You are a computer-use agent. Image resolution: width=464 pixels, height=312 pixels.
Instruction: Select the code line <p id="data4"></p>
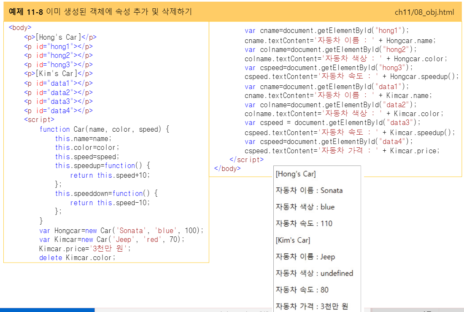(x=58, y=111)
